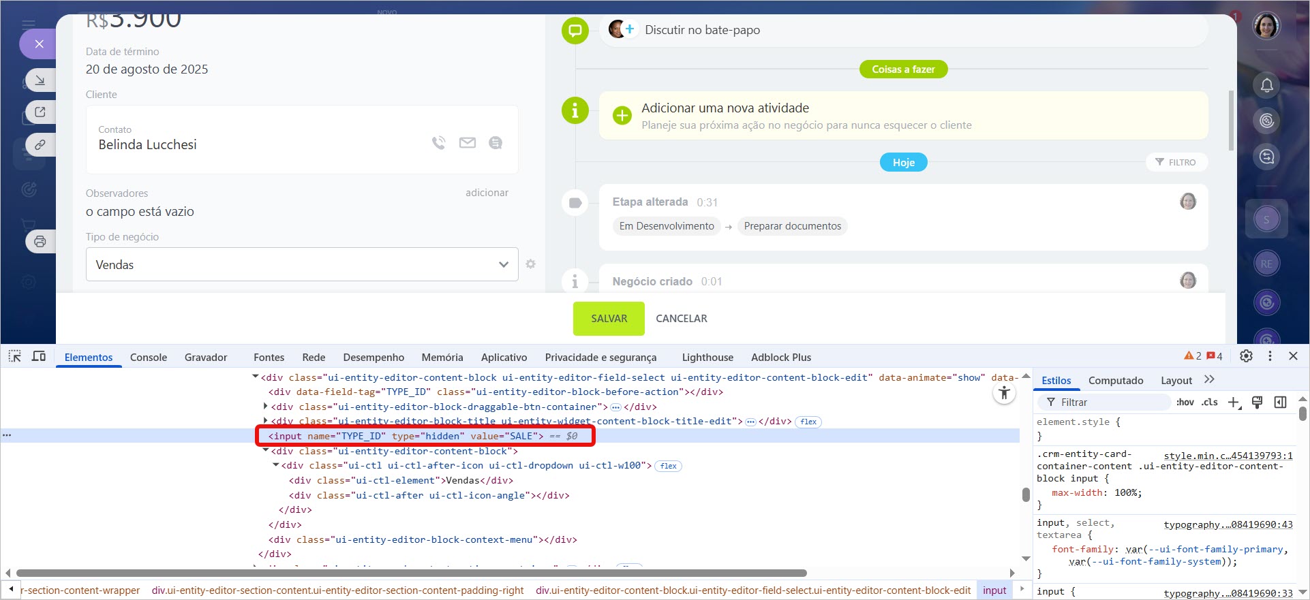The width and height of the screenshot is (1310, 600).
Task: Activate the element inspector picker tool
Action: coord(15,356)
